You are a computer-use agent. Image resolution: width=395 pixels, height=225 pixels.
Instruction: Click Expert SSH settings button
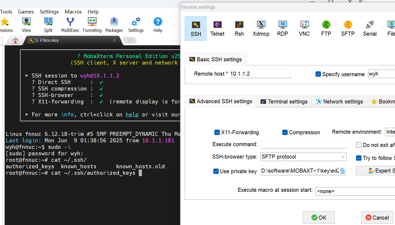376,171
